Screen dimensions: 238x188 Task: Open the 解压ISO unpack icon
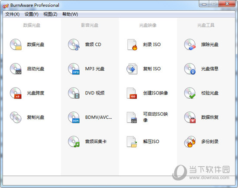tap(132, 142)
